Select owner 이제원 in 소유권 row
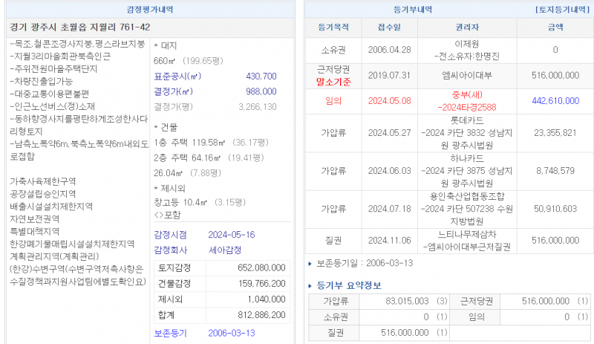Screen dimensions: 594x344 click(467, 44)
